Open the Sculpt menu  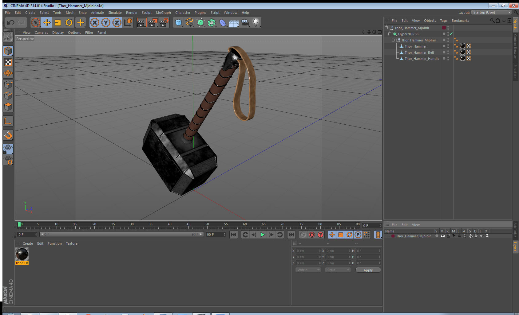tap(147, 13)
